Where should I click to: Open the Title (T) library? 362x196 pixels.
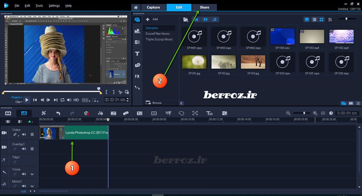(x=137, y=54)
